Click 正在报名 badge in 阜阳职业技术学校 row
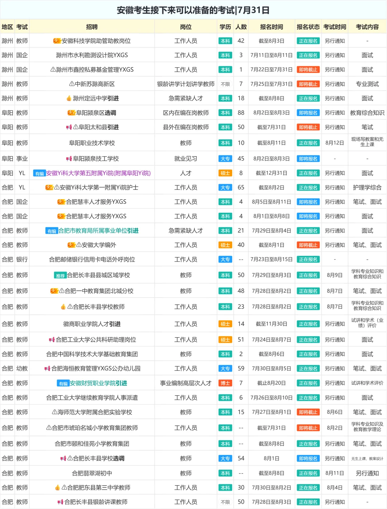The height and width of the screenshot is (509, 387). click(x=308, y=143)
